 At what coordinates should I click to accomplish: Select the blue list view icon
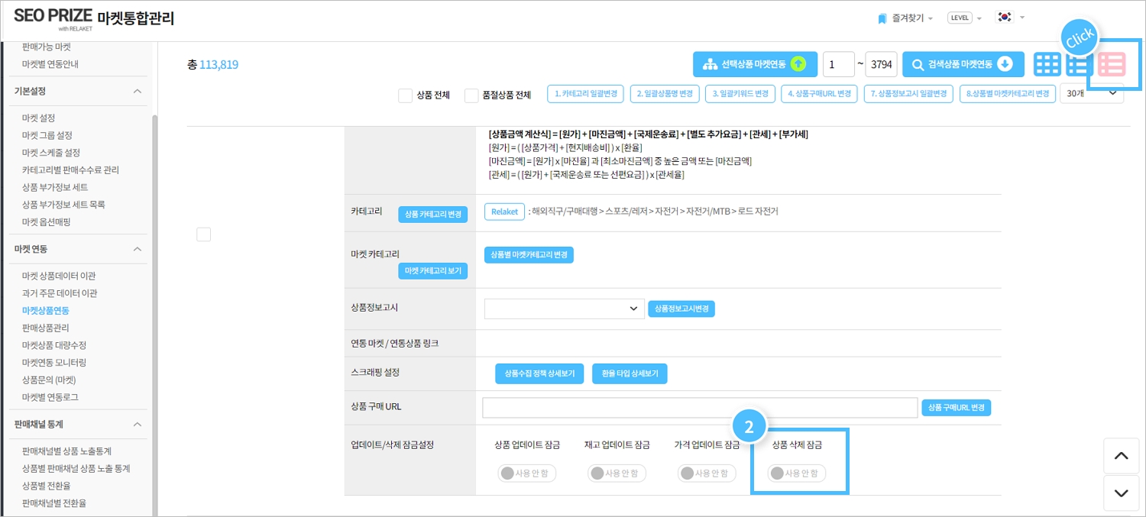click(x=1078, y=65)
